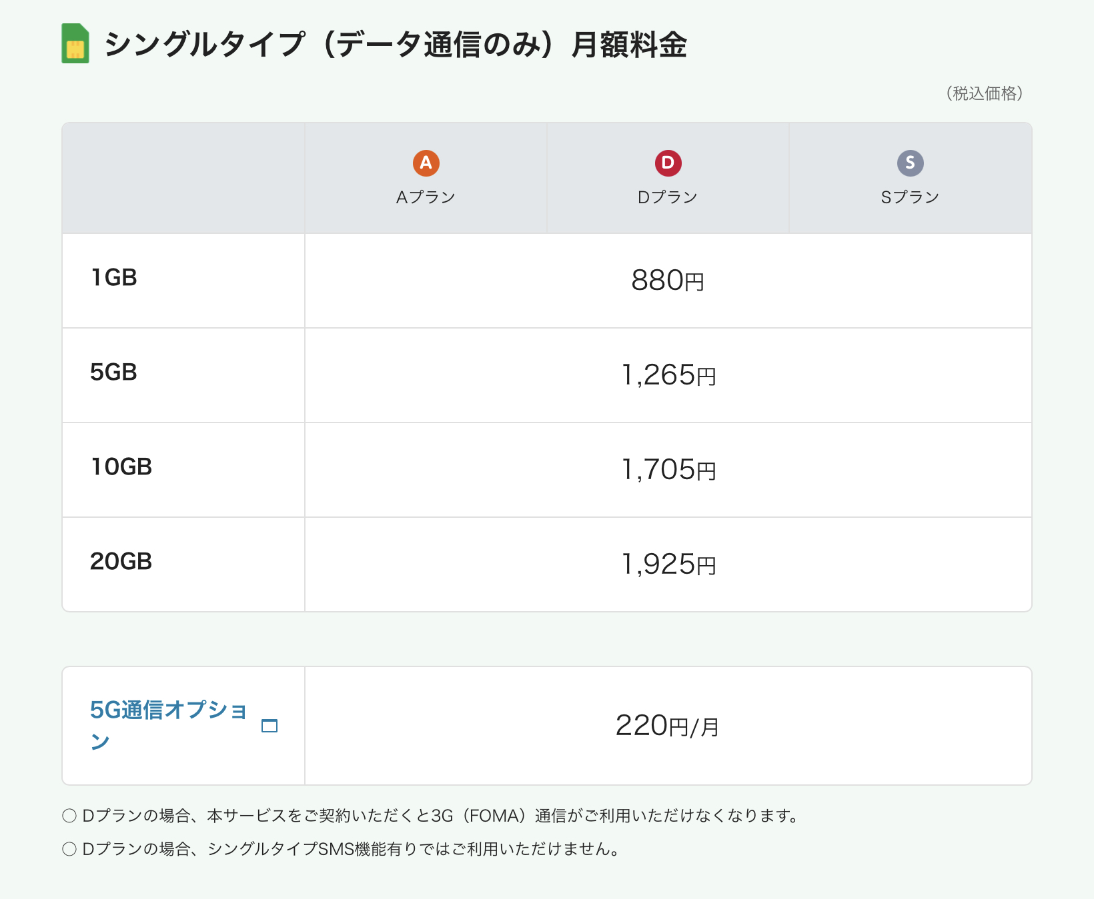
Task: Click the 1,705円 price cell
Action: coord(668,470)
